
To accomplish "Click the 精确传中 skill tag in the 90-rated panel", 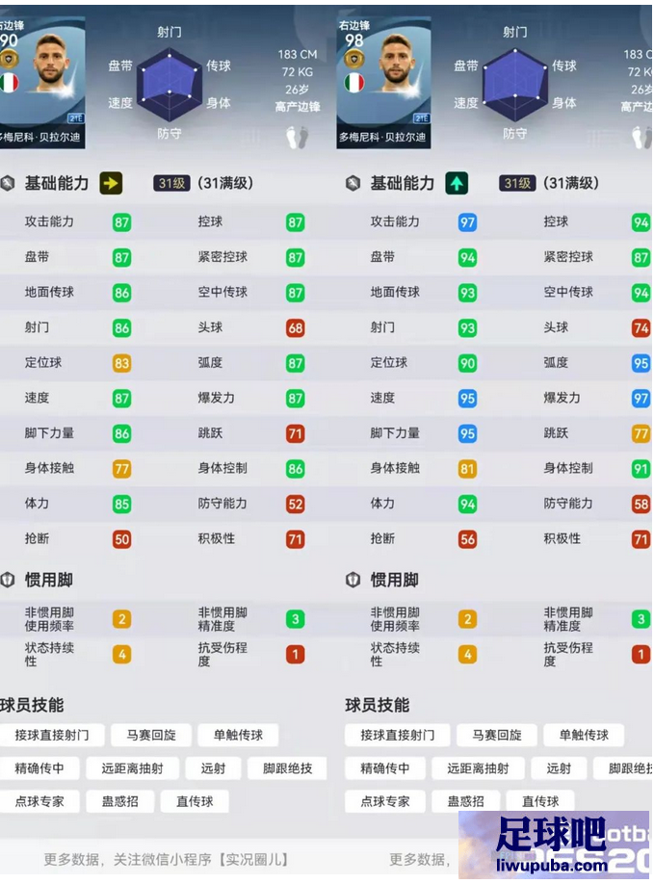I will [39, 768].
